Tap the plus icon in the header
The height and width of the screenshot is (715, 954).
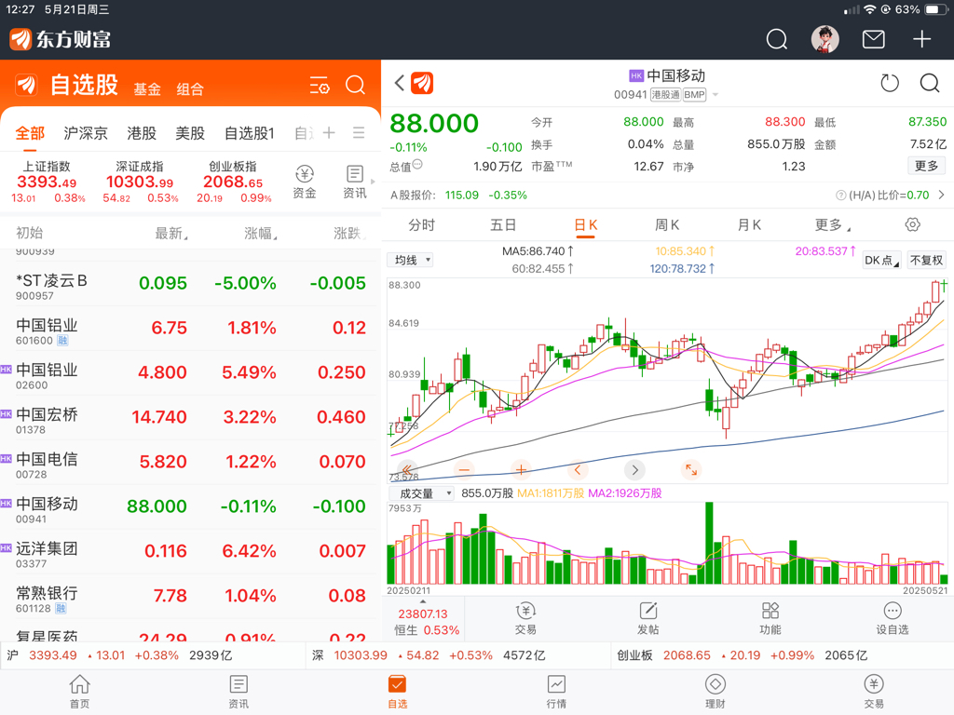pyautogui.click(x=921, y=39)
